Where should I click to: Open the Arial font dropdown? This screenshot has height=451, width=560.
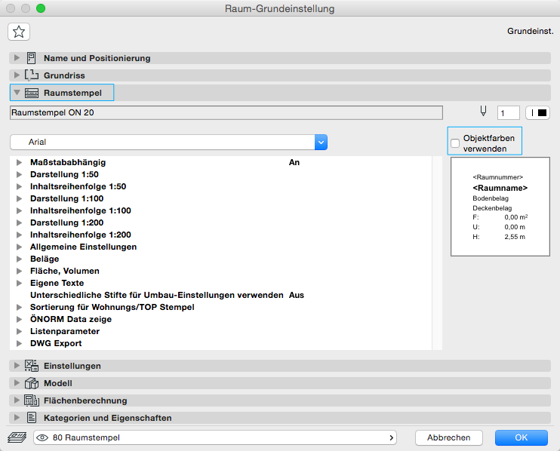321,142
